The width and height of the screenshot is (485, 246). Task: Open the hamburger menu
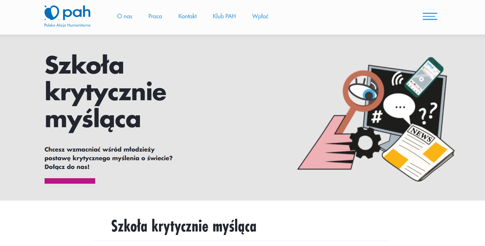click(x=430, y=16)
